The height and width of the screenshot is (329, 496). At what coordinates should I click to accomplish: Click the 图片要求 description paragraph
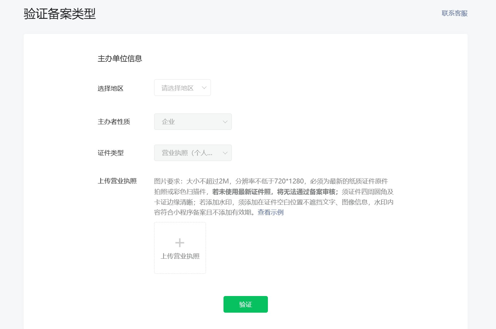pyautogui.click(x=274, y=197)
